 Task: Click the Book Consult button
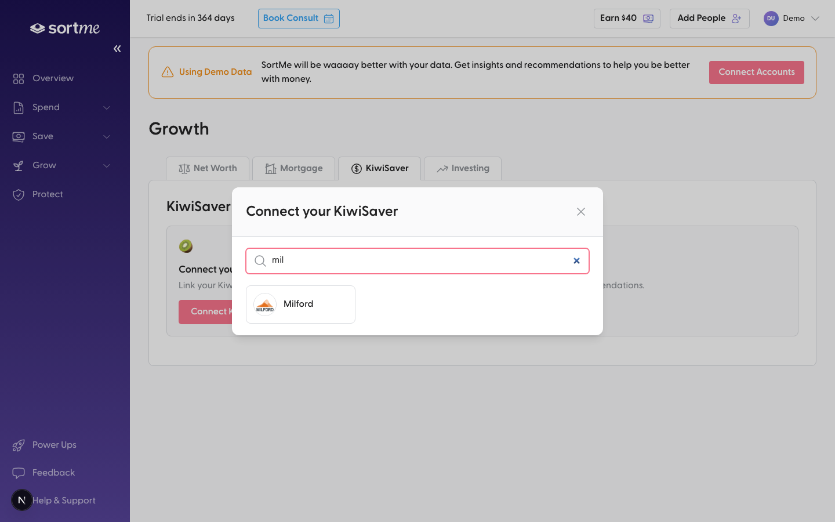pos(299,19)
